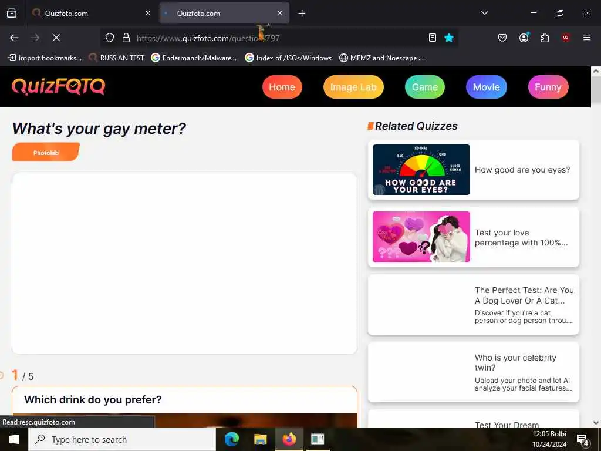The image size is (601, 451).
Task: Open the Firefox View icon
Action: (12, 14)
